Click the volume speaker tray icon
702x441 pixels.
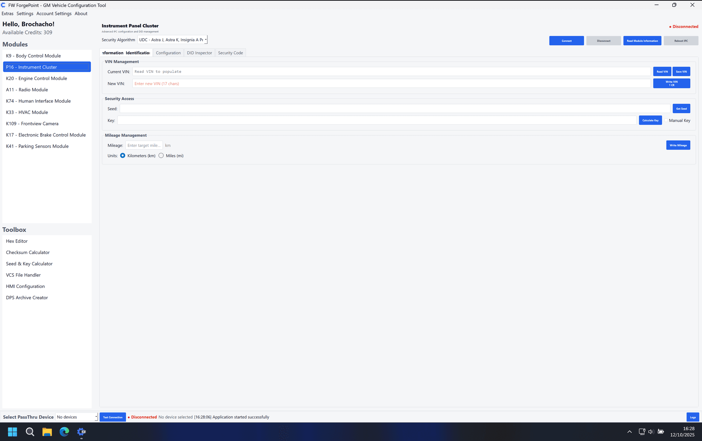651,432
